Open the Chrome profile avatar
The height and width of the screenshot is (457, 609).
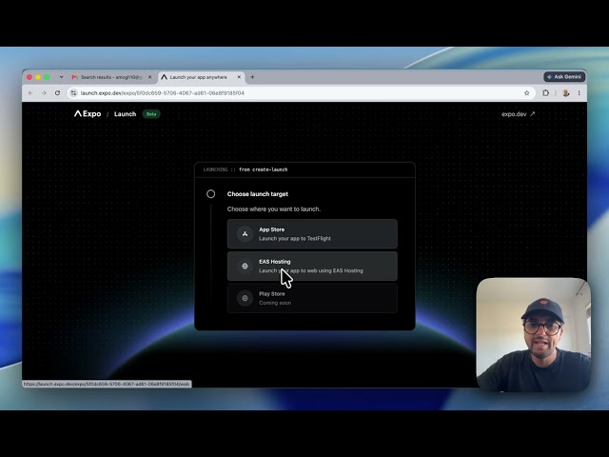pyautogui.click(x=566, y=93)
